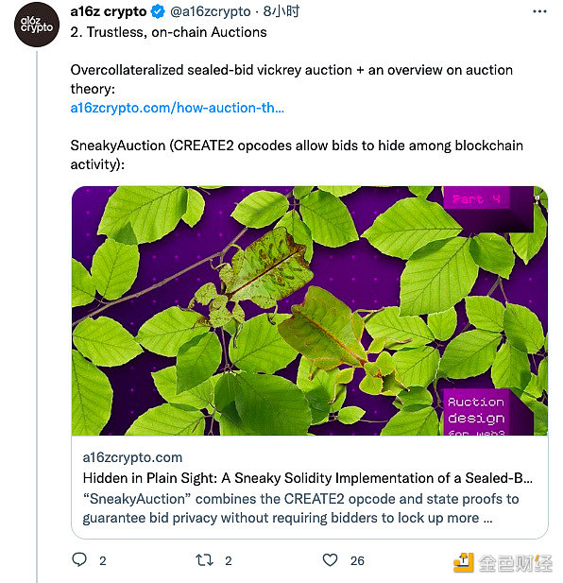Open the @a16zcrypto handle
The image size is (563, 583).
click(211, 11)
